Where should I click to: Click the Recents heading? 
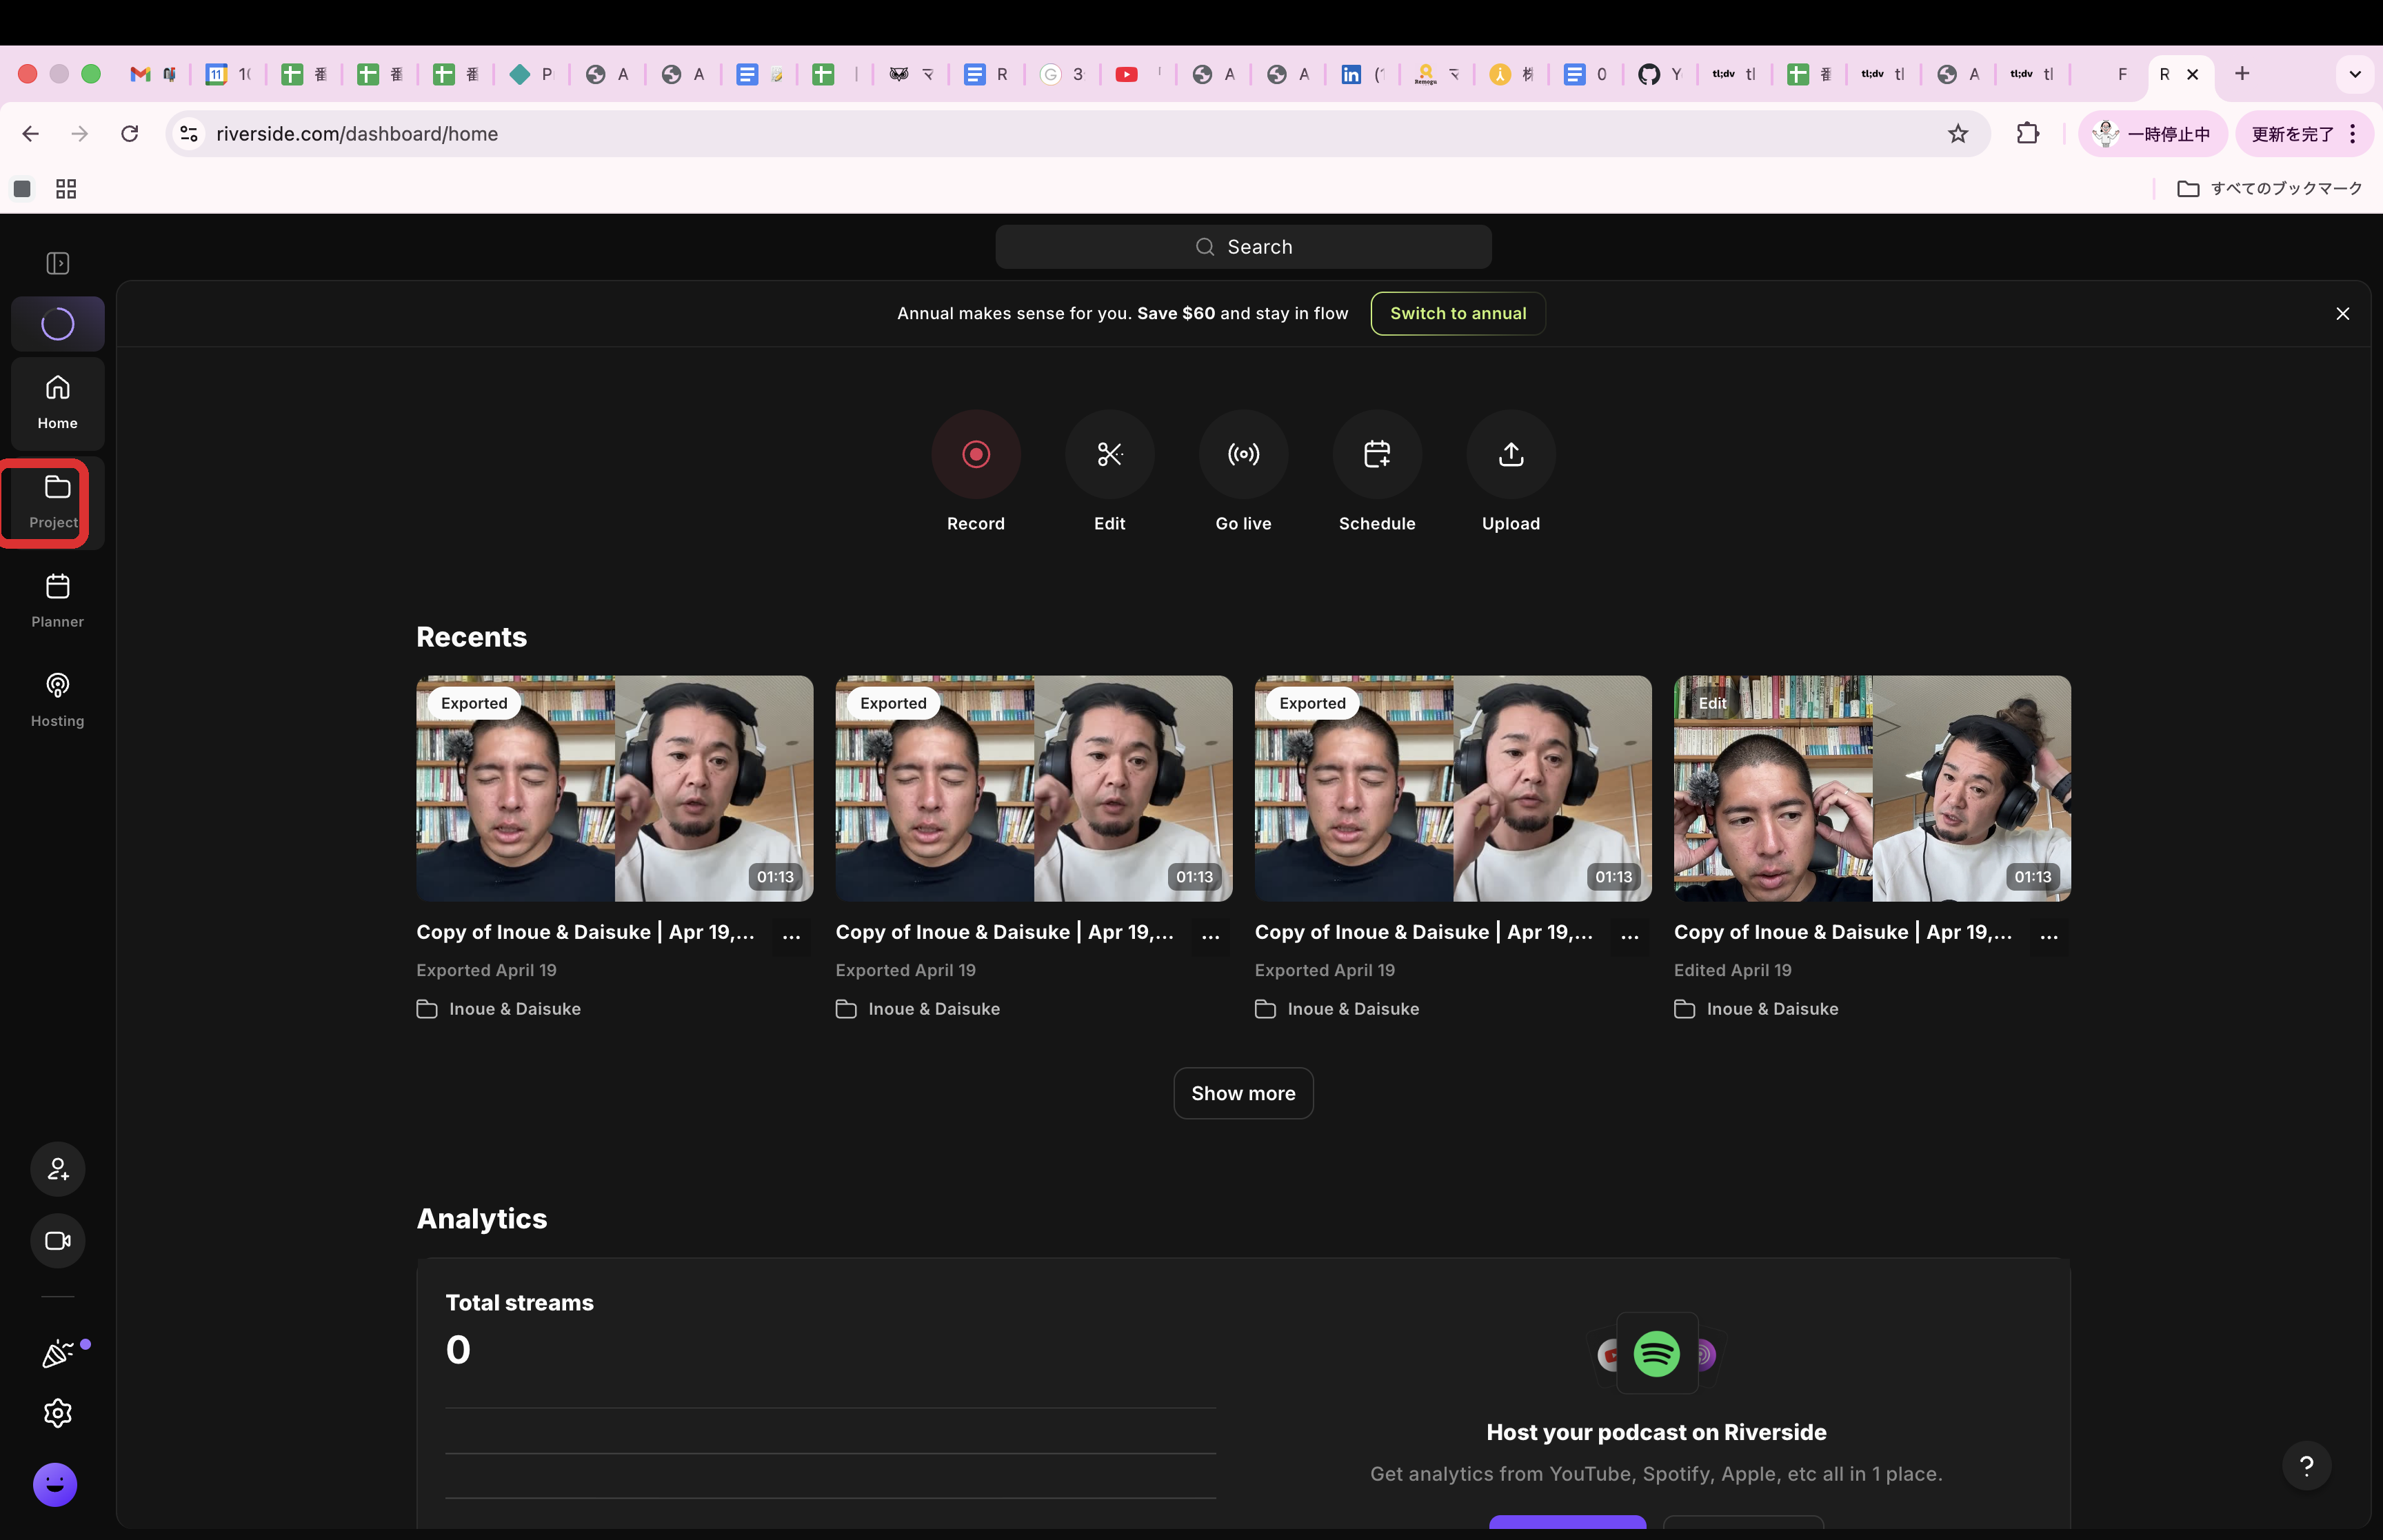pos(471,638)
